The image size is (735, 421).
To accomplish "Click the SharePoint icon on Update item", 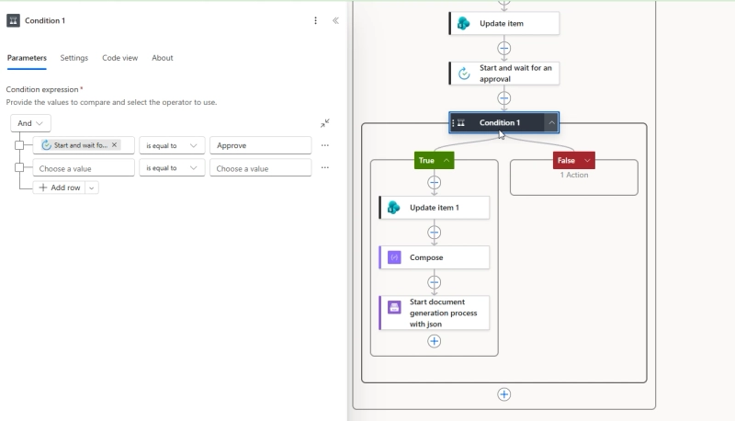I will (464, 24).
